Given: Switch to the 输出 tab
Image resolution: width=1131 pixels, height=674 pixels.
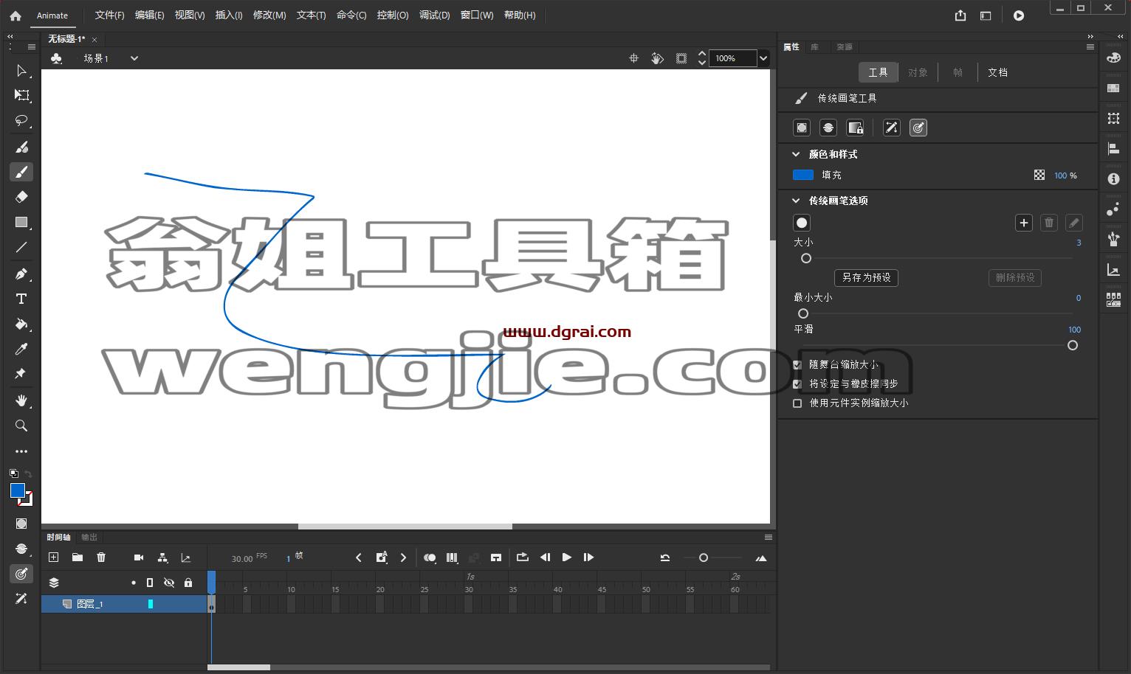Looking at the screenshot, I should [x=89, y=537].
